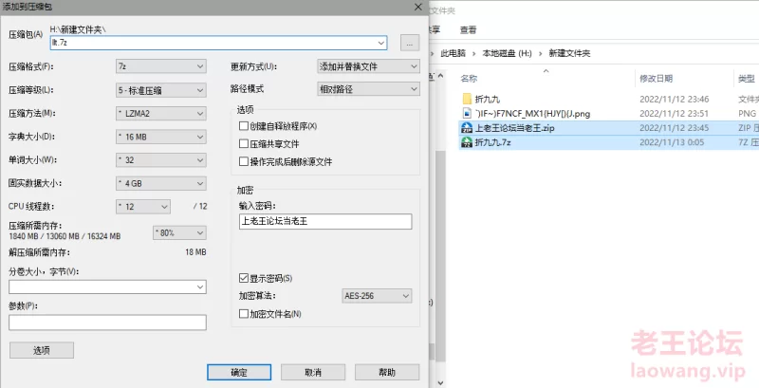This screenshot has height=388, width=759.
Task: Open the memory usage 80% dropdown
Action: [179, 232]
